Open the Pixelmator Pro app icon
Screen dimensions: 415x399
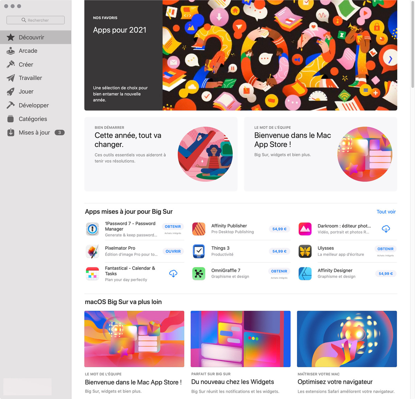(92, 251)
